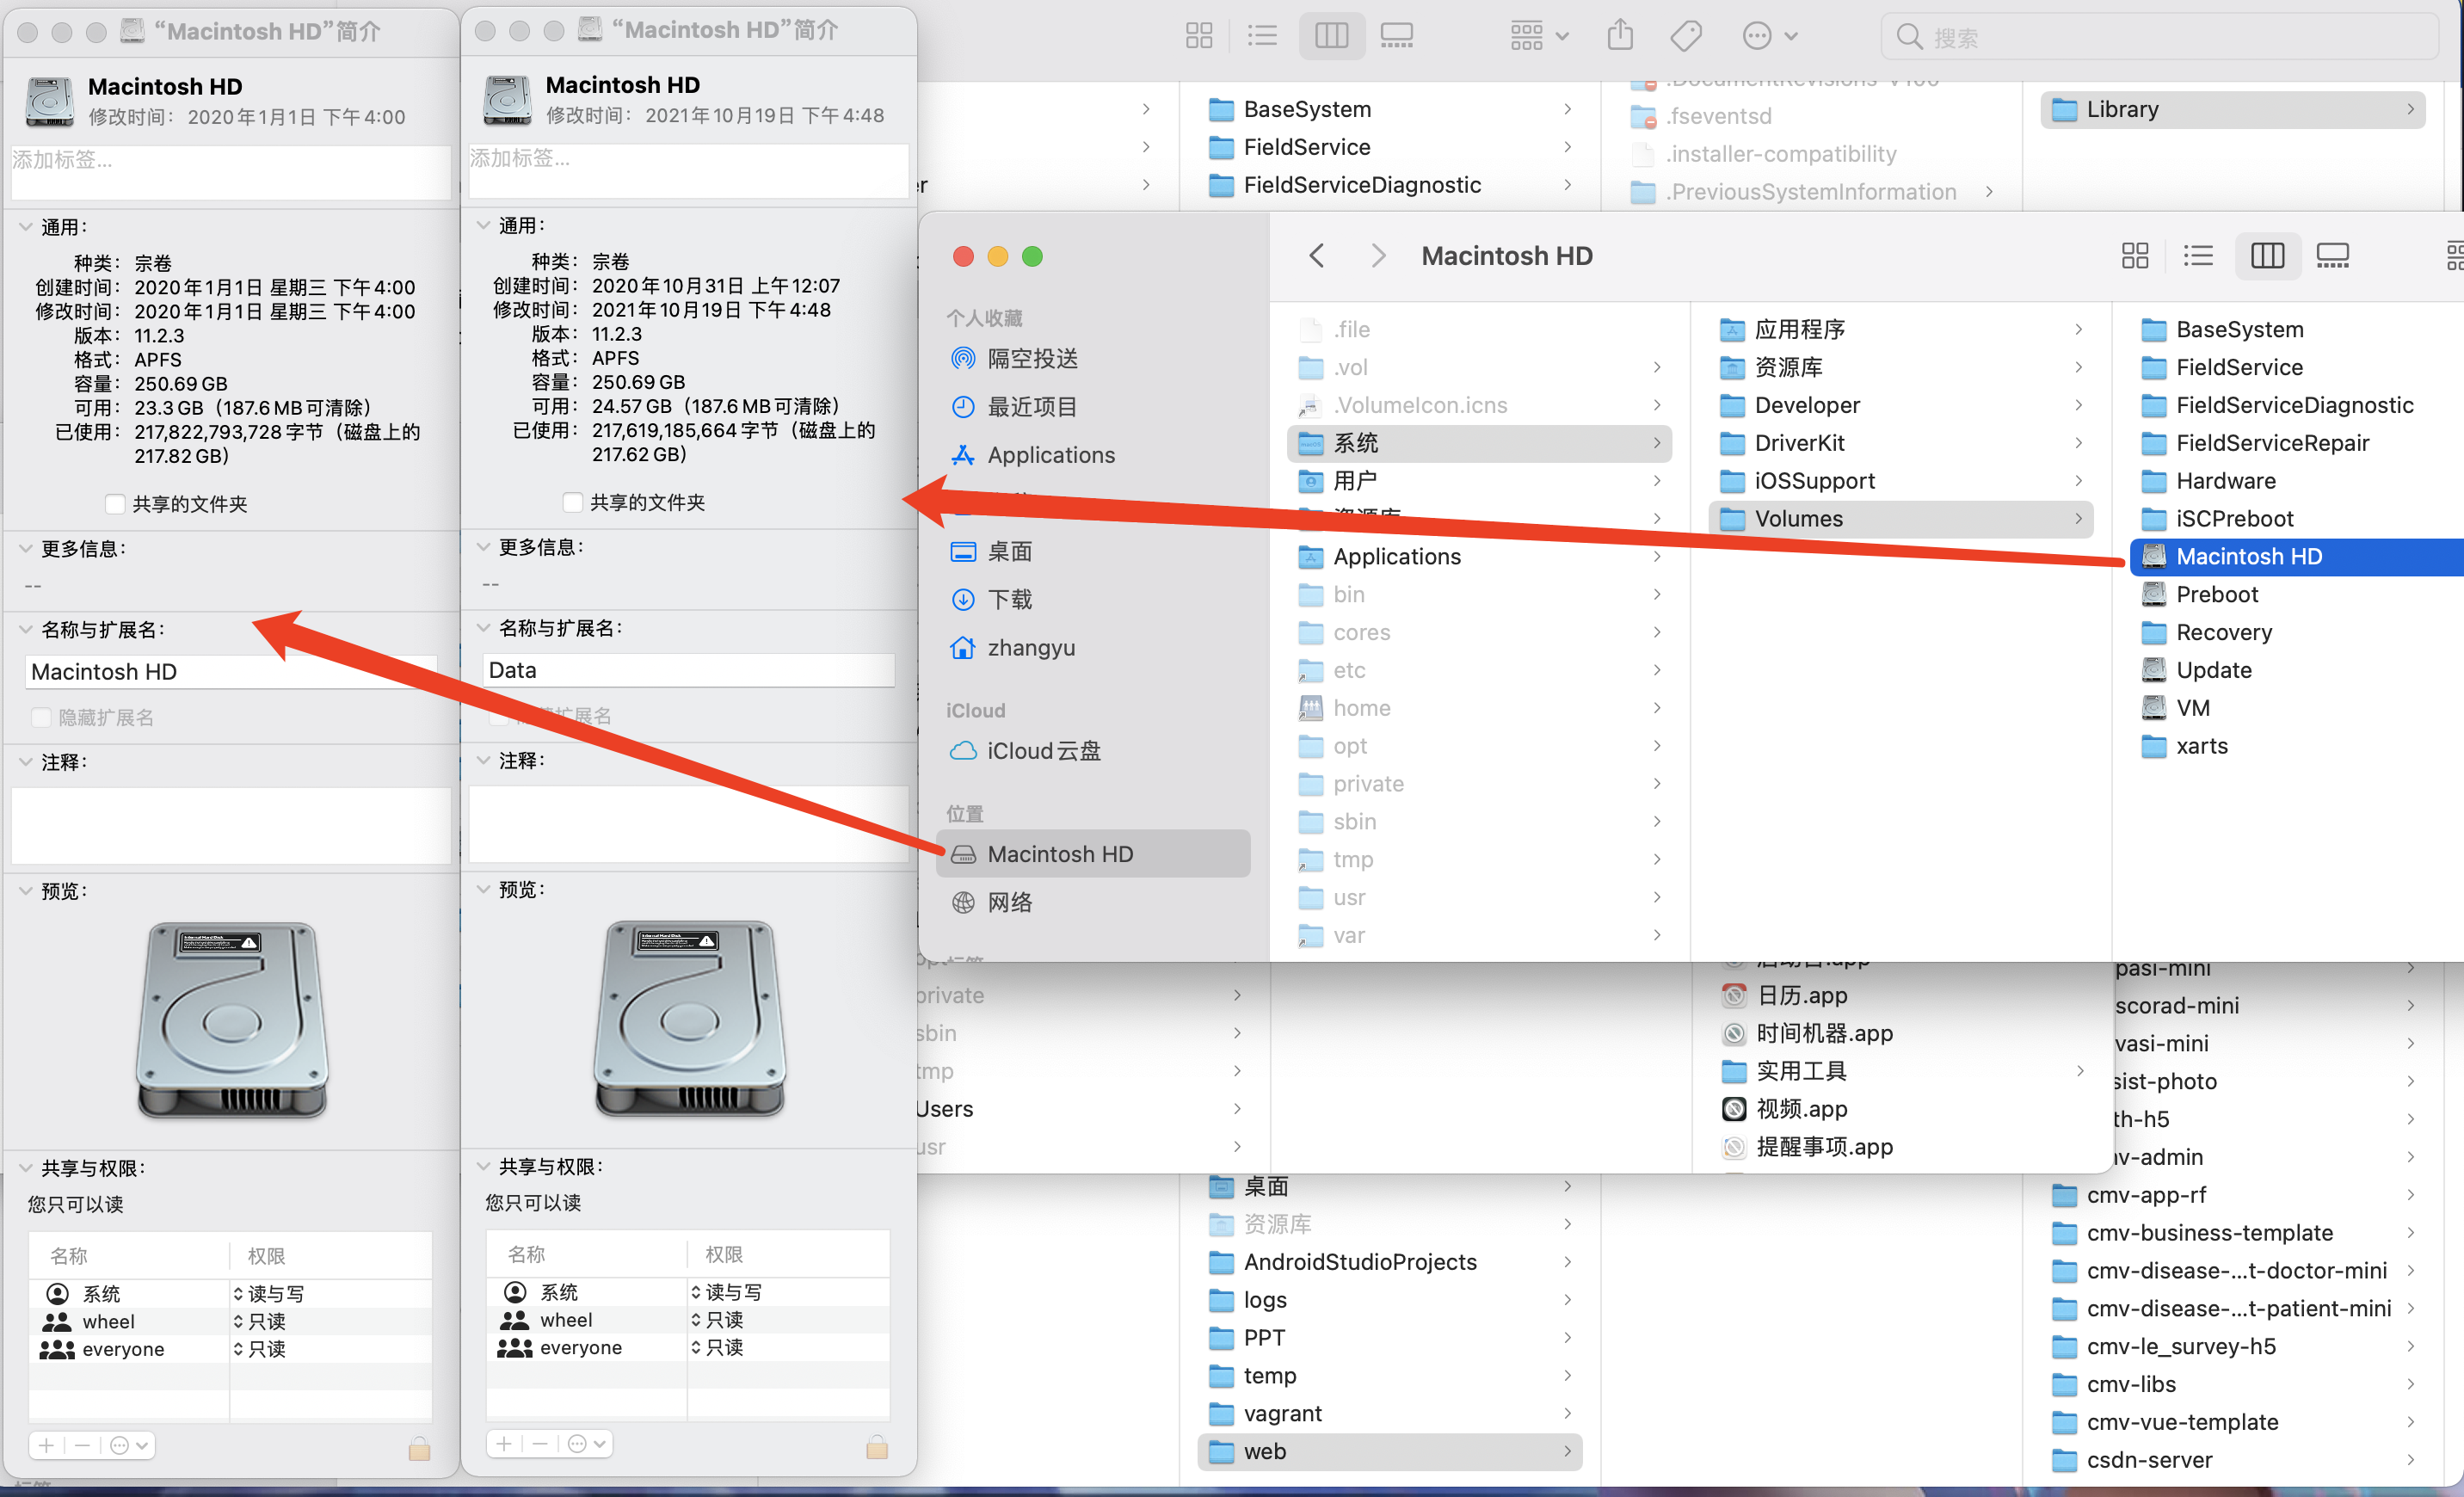Open Macintosh HD in Finder sidebar
This screenshot has width=2464, height=1497.
1057,853
